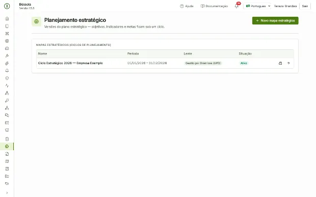Click the Situação column header
The image size is (316, 197).
coord(245,54)
